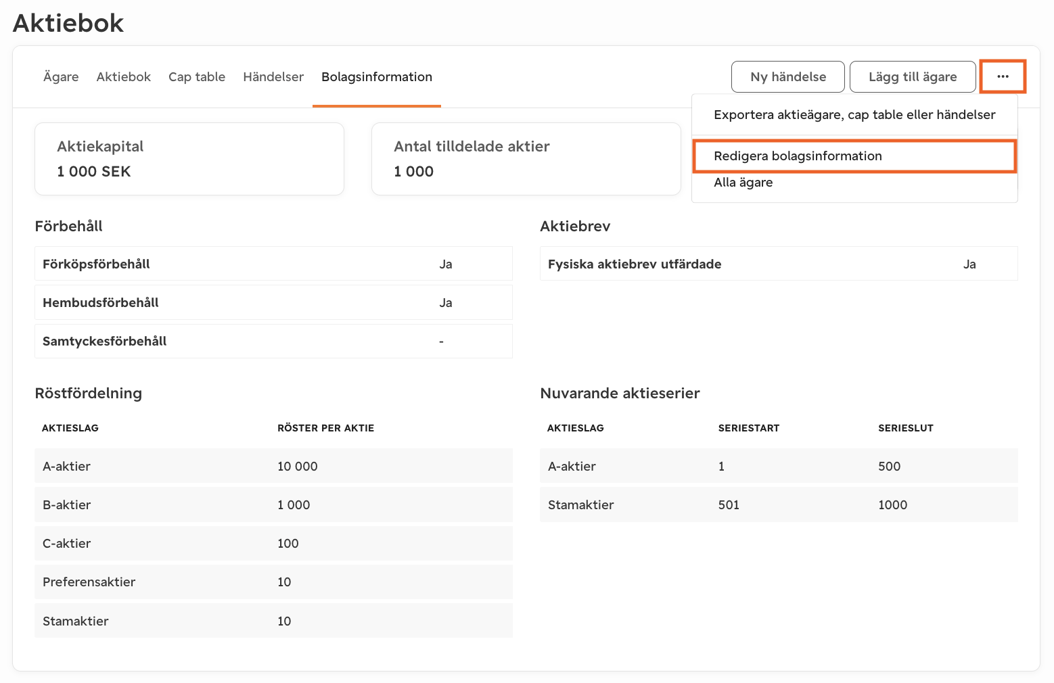This screenshot has width=1054, height=683.
Task: Click the Aktiebrev section heading
Action: (x=575, y=226)
